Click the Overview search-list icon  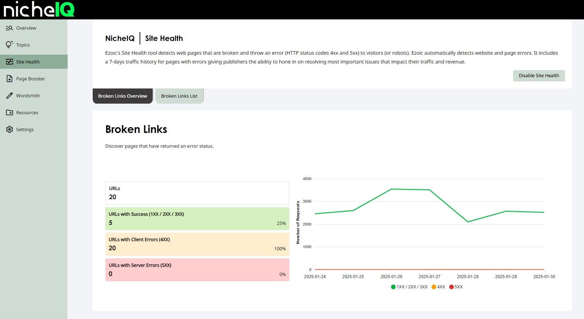point(10,28)
